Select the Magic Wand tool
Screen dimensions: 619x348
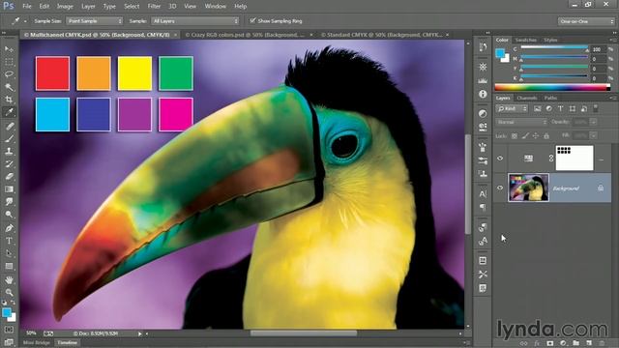point(9,87)
